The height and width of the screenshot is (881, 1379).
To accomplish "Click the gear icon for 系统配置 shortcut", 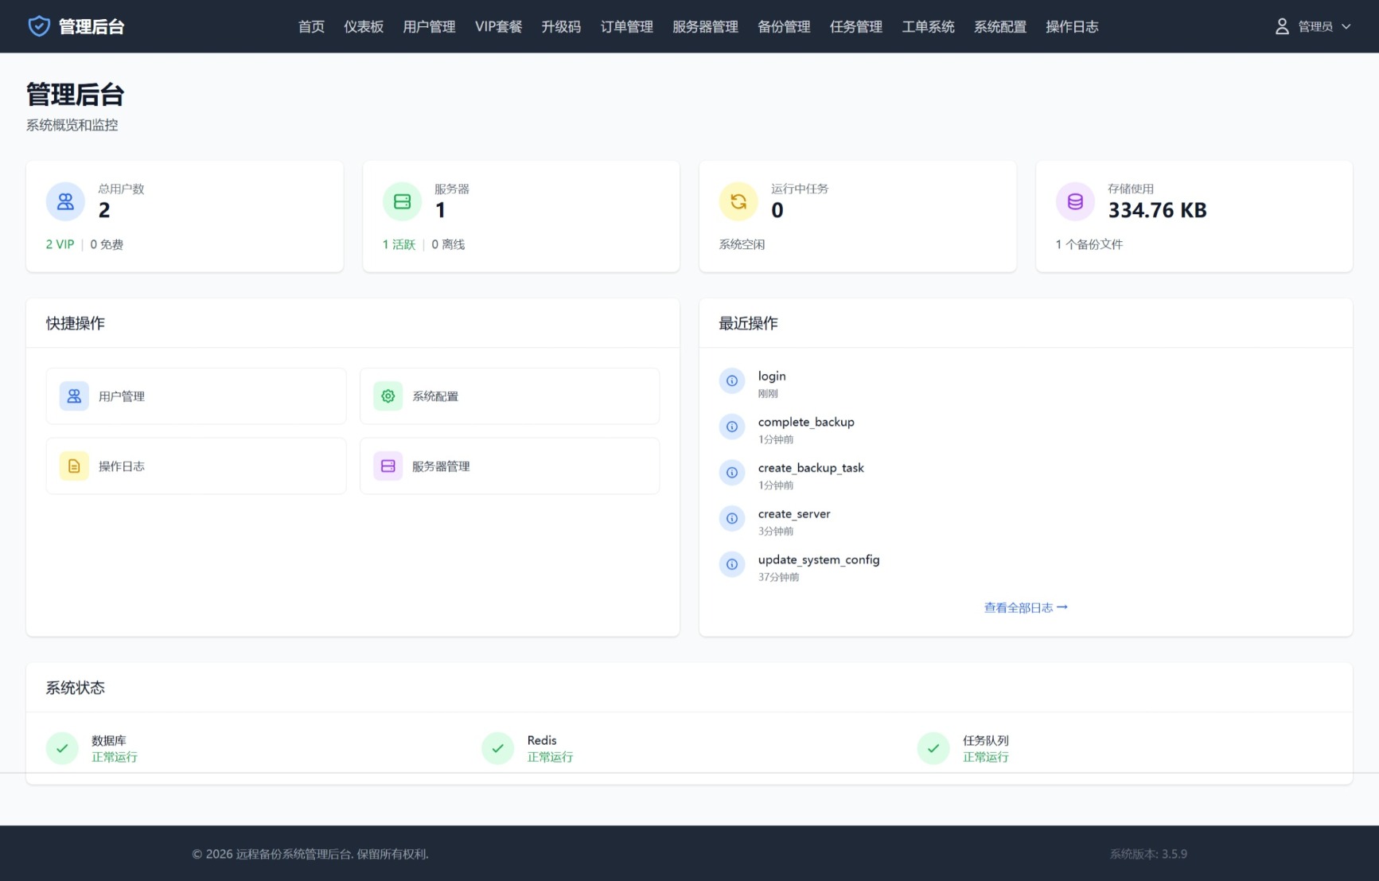I will point(388,396).
